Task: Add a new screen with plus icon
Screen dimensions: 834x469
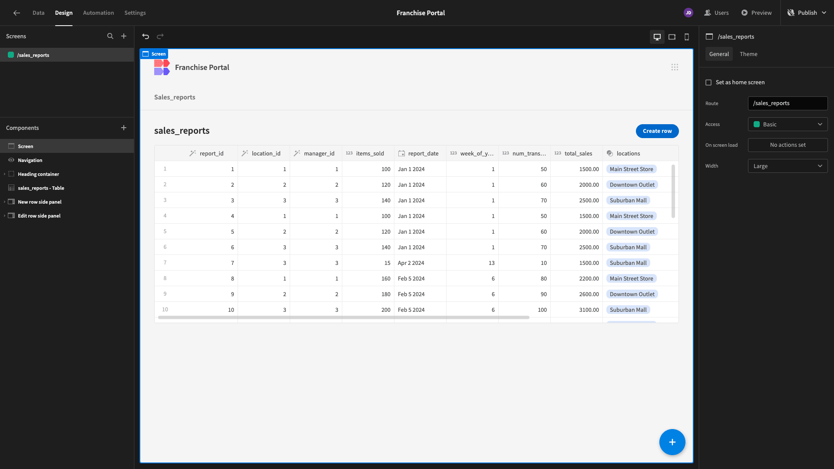Action: [124, 36]
